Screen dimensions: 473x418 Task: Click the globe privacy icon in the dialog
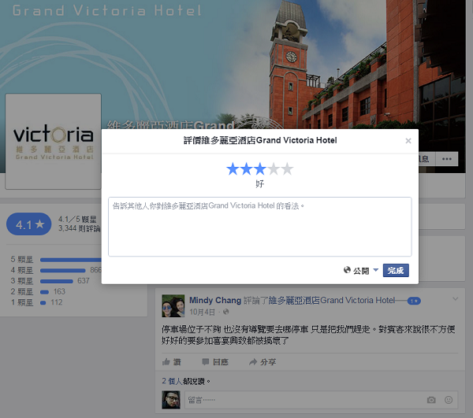click(x=347, y=270)
